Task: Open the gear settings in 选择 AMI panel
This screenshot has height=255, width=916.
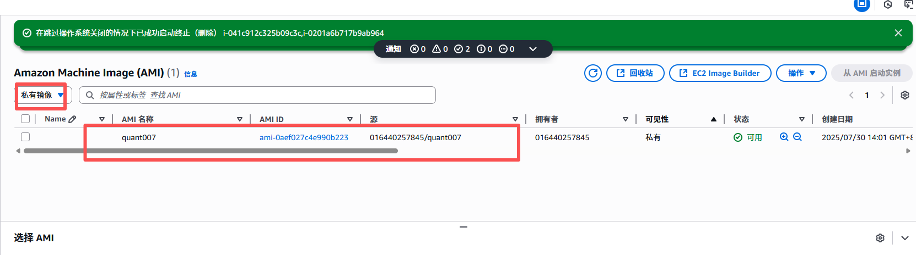Action: click(880, 238)
